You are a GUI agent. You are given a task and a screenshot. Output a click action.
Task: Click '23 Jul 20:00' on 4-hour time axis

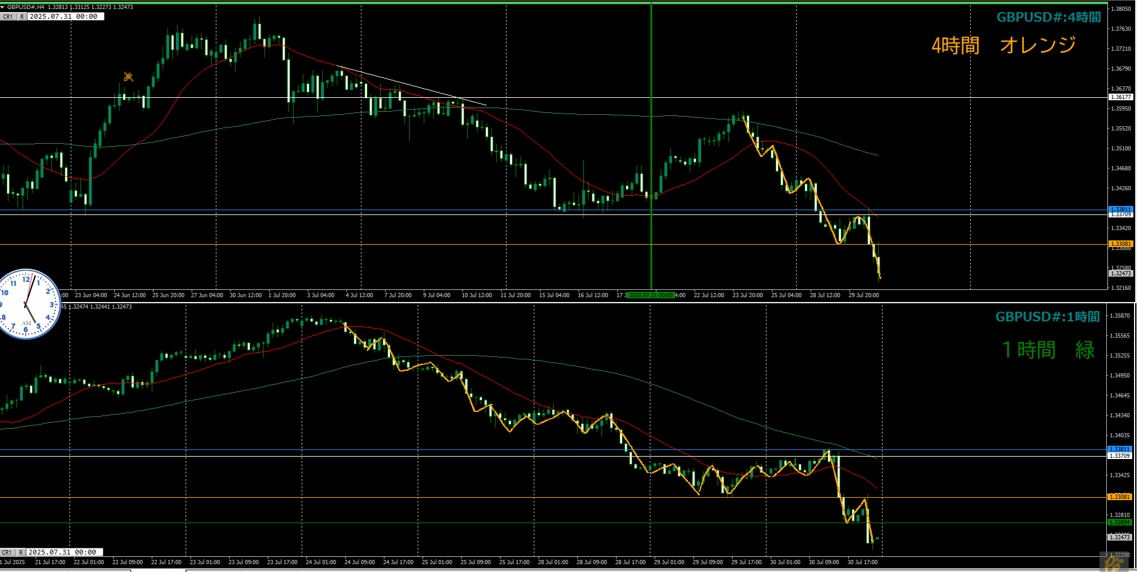[x=748, y=295]
